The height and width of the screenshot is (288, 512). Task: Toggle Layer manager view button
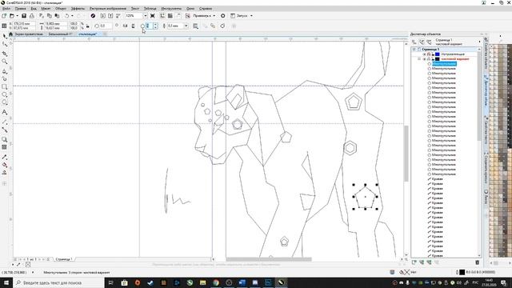[429, 42]
